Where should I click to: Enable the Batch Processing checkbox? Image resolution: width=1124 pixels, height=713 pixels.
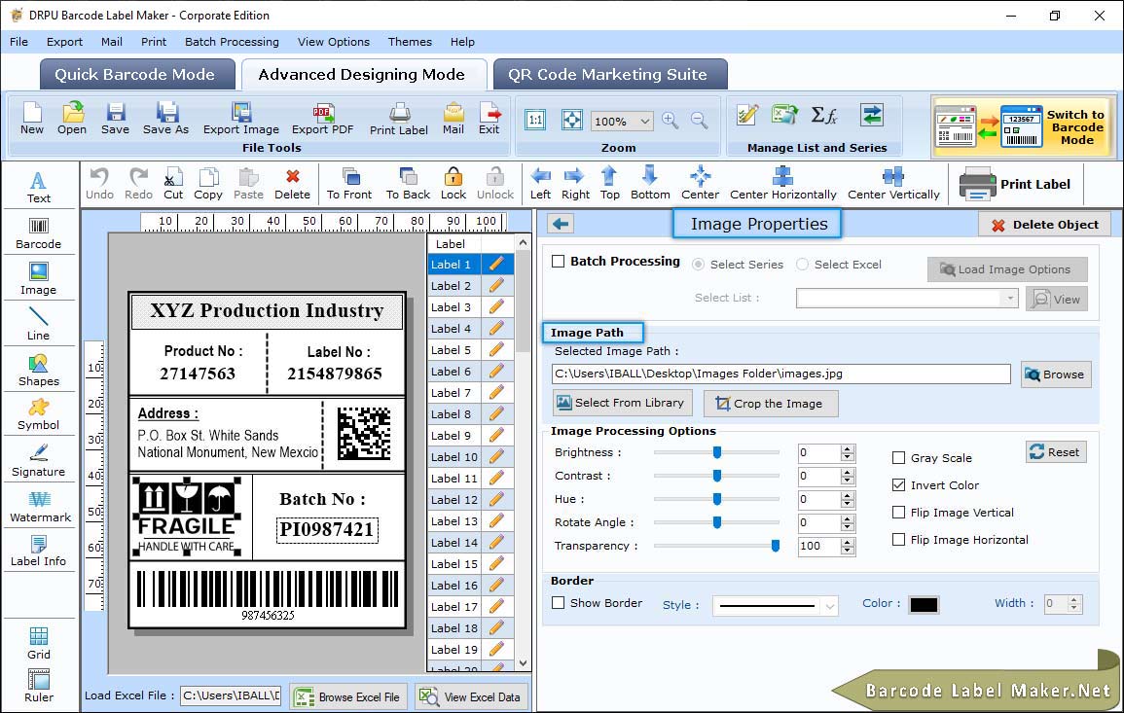(x=559, y=261)
